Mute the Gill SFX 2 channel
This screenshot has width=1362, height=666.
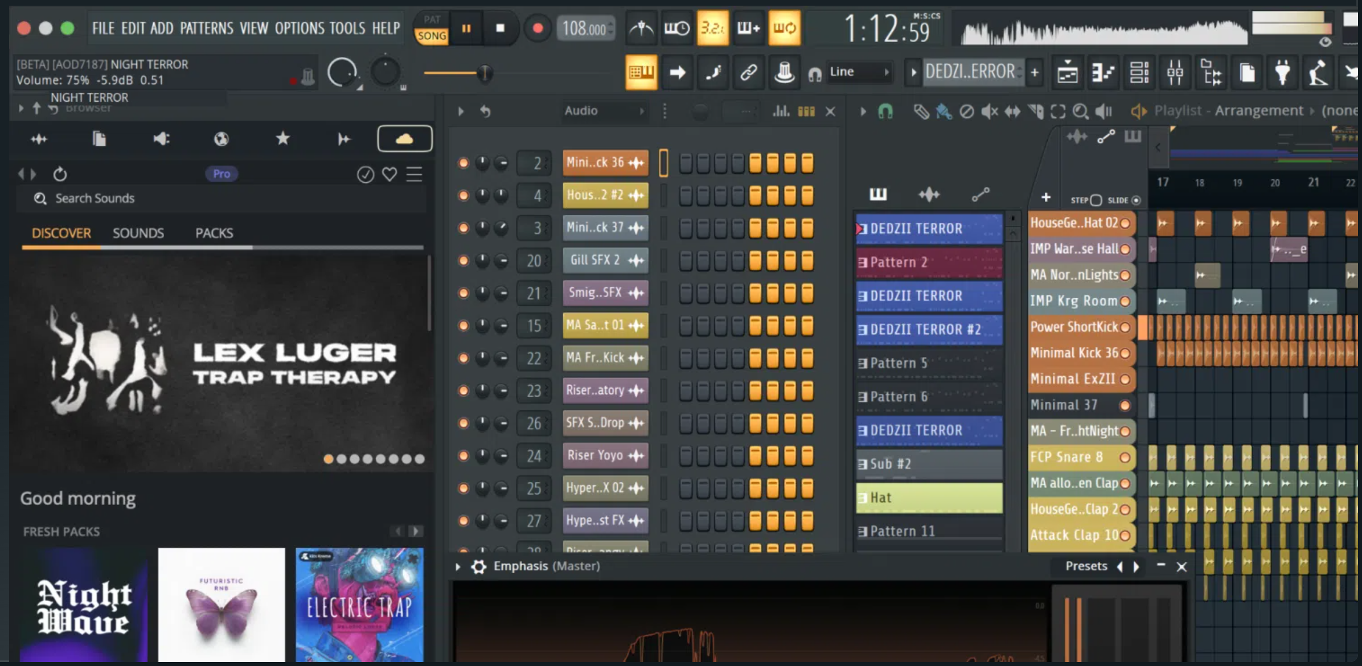(463, 261)
